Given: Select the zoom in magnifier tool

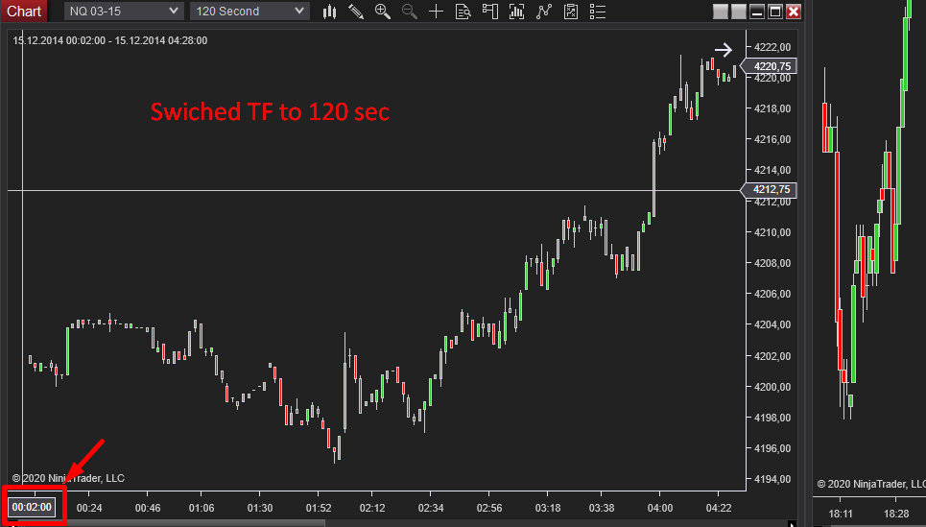Looking at the screenshot, I should tap(383, 12).
